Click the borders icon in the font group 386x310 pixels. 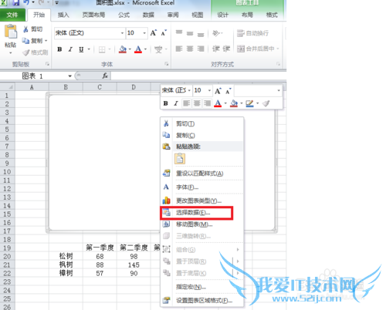[x=102, y=49]
